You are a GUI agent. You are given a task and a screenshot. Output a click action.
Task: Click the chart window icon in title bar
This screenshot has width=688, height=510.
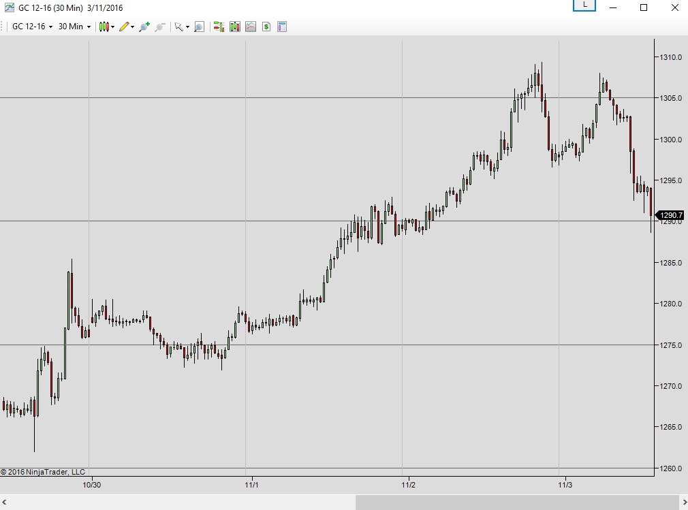pyautogui.click(x=10, y=7)
